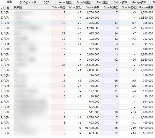Click Google順位 cell 31

[110, 91]
